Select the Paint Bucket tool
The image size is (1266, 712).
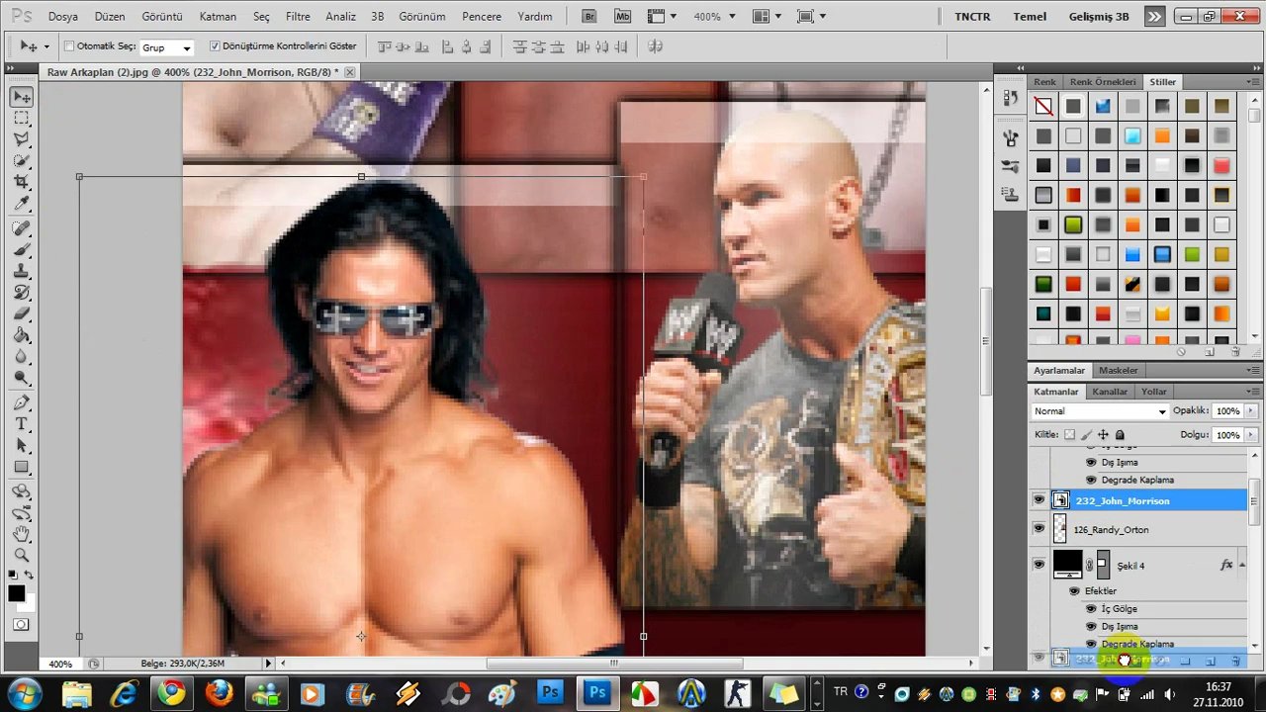[22, 335]
